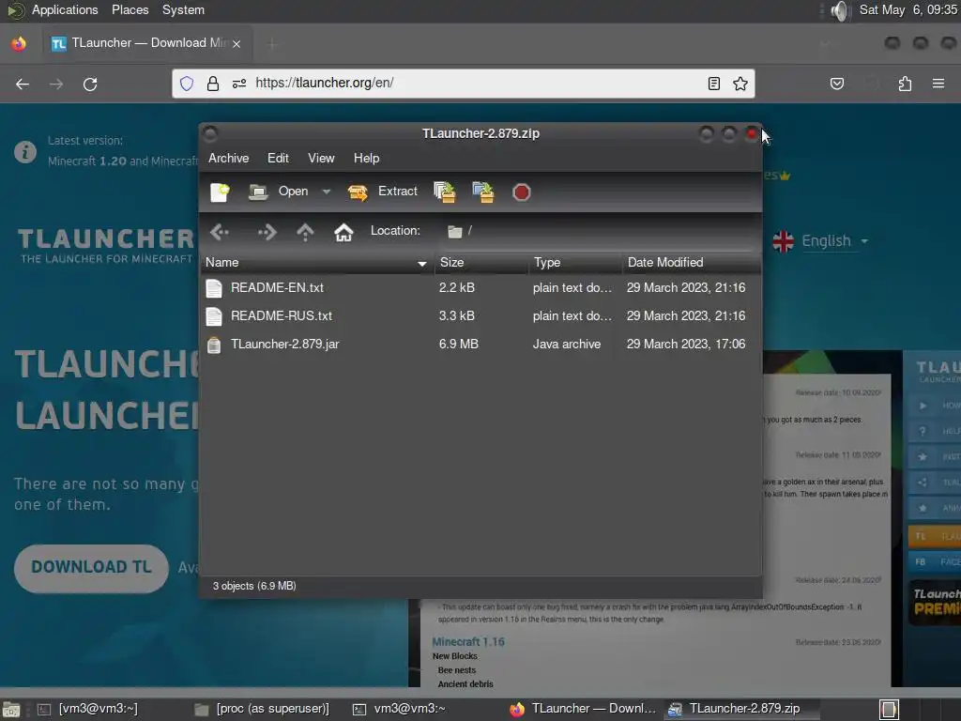The height and width of the screenshot is (721, 961).
Task: Reload the Firefox page
Action: [x=90, y=84]
